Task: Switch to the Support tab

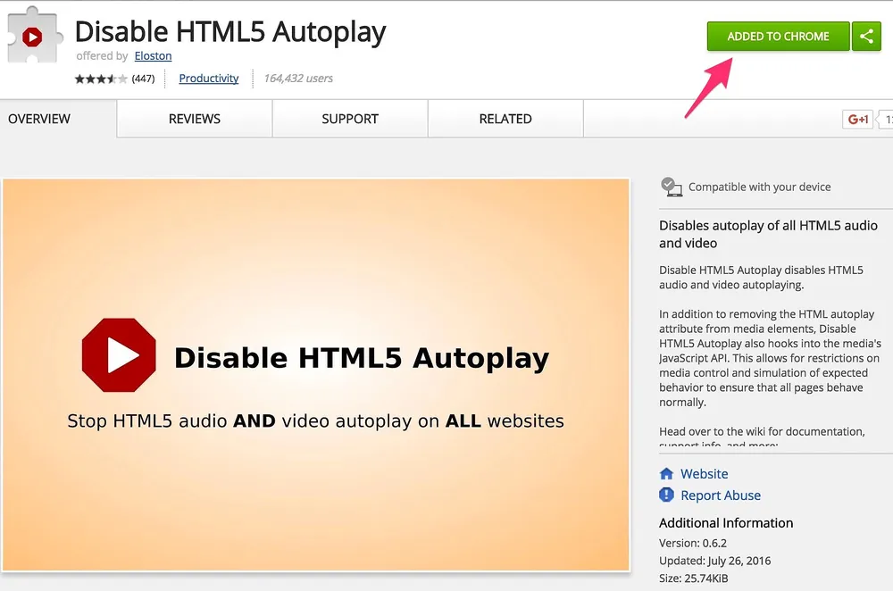Action: point(350,119)
